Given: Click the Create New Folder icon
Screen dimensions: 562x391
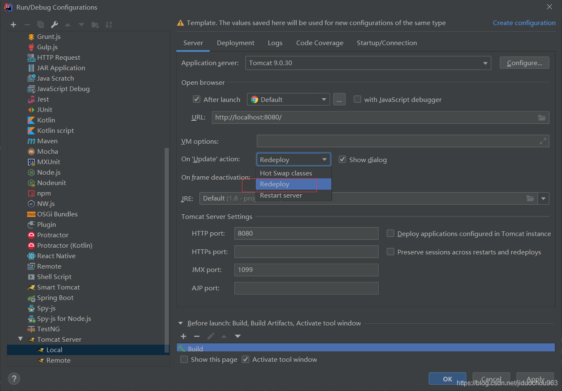Looking at the screenshot, I should tap(95, 25).
